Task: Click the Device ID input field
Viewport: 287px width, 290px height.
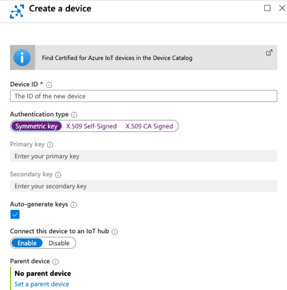Action: pyautogui.click(x=143, y=96)
